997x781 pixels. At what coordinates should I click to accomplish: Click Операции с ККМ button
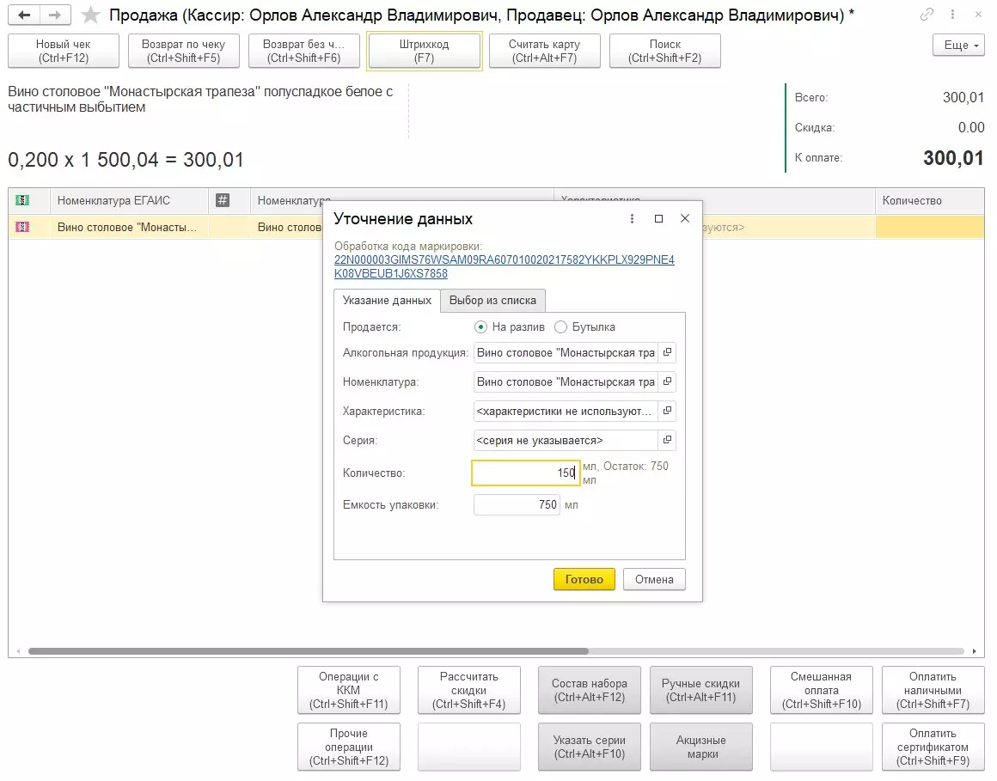click(348, 690)
